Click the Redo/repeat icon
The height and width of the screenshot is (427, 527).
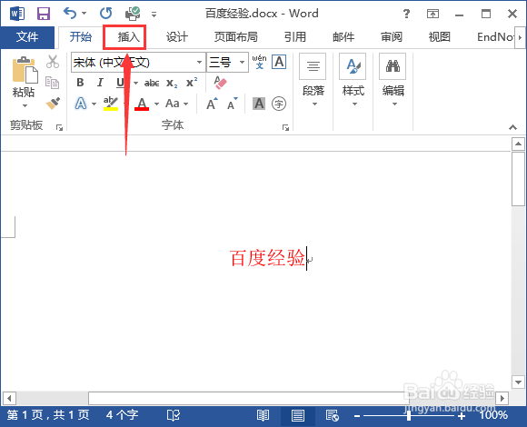tap(106, 14)
